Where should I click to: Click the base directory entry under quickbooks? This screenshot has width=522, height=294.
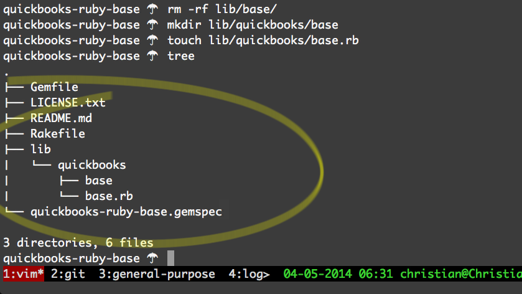coord(98,181)
